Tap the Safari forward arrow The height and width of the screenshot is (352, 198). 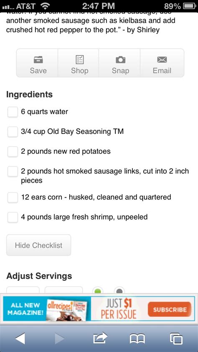tap(60, 339)
